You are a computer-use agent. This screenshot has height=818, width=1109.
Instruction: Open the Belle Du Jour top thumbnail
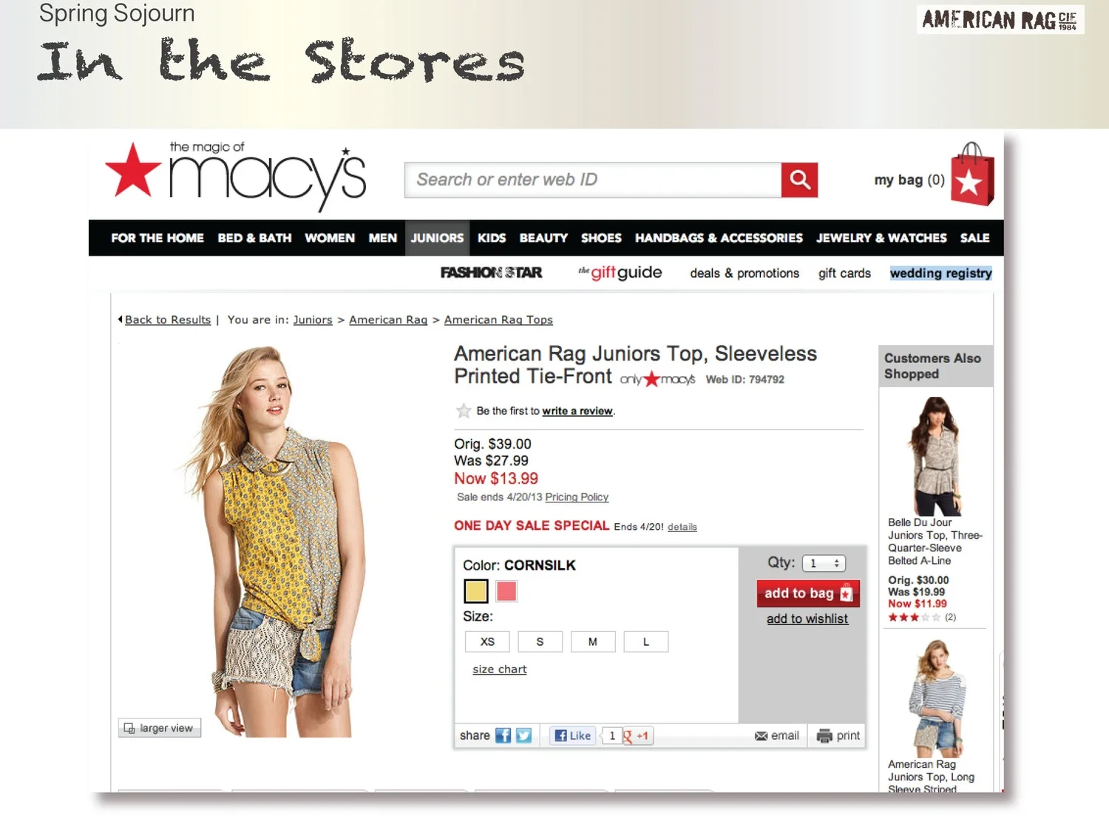[x=935, y=456]
